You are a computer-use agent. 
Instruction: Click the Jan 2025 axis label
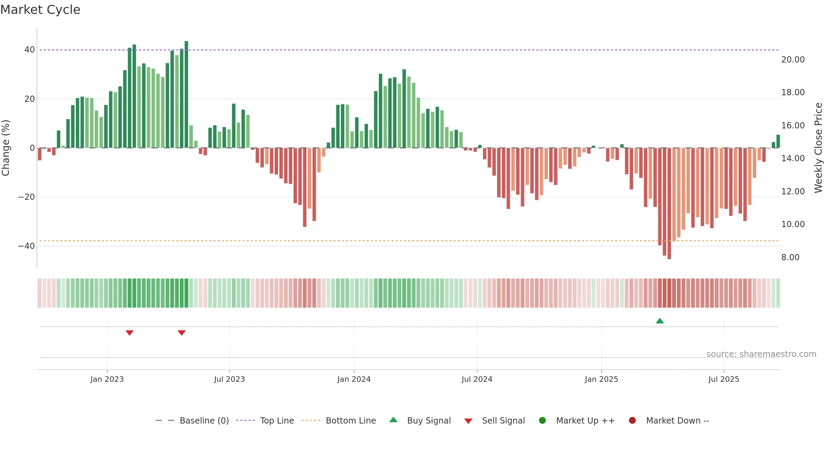pos(601,379)
